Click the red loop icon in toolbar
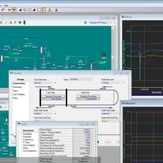Viewport: 163px width, 163px height. pos(3,10)
